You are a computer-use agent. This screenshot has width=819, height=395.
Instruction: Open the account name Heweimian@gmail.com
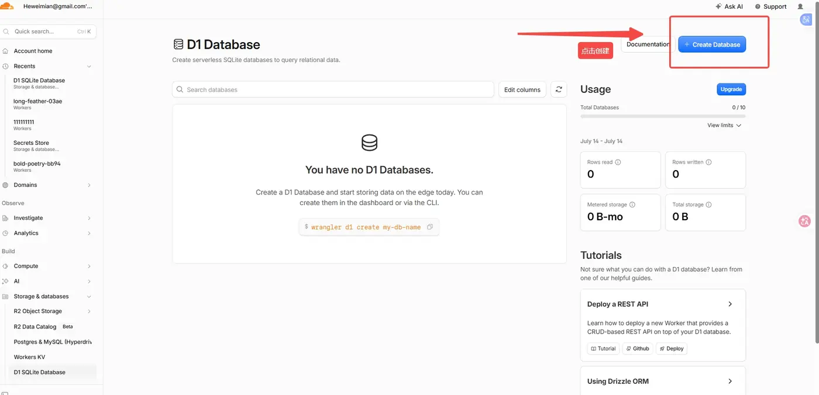[x=57, y=6]
